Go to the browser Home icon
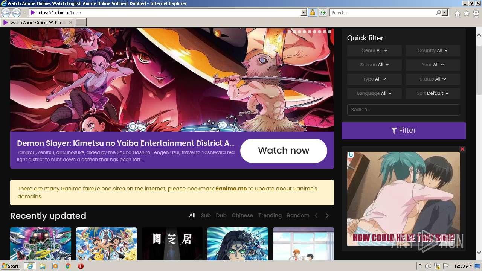Image resolution: width=482 pixels, height=271 pixels. (x=457, y=13)
